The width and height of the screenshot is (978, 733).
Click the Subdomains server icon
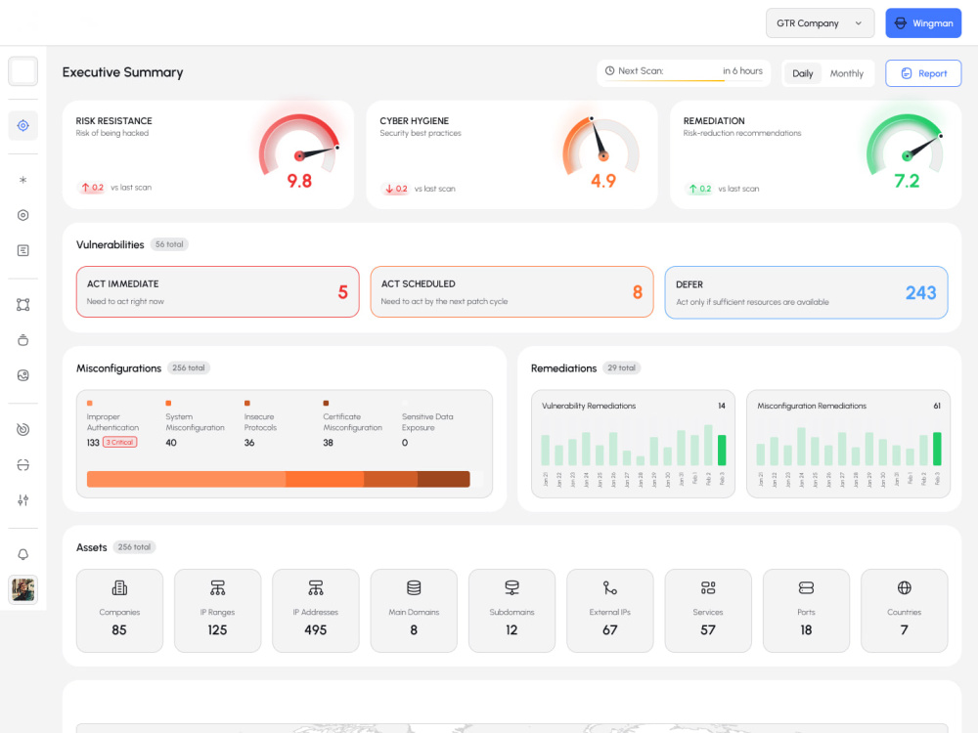point(511,587)
